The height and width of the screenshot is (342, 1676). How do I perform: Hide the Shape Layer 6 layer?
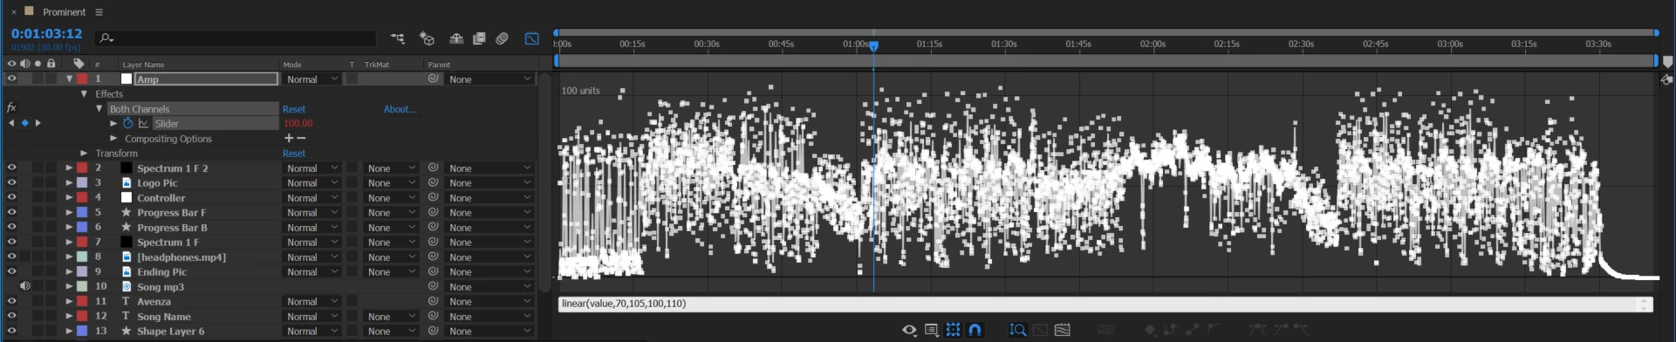[x=11, y=331]
